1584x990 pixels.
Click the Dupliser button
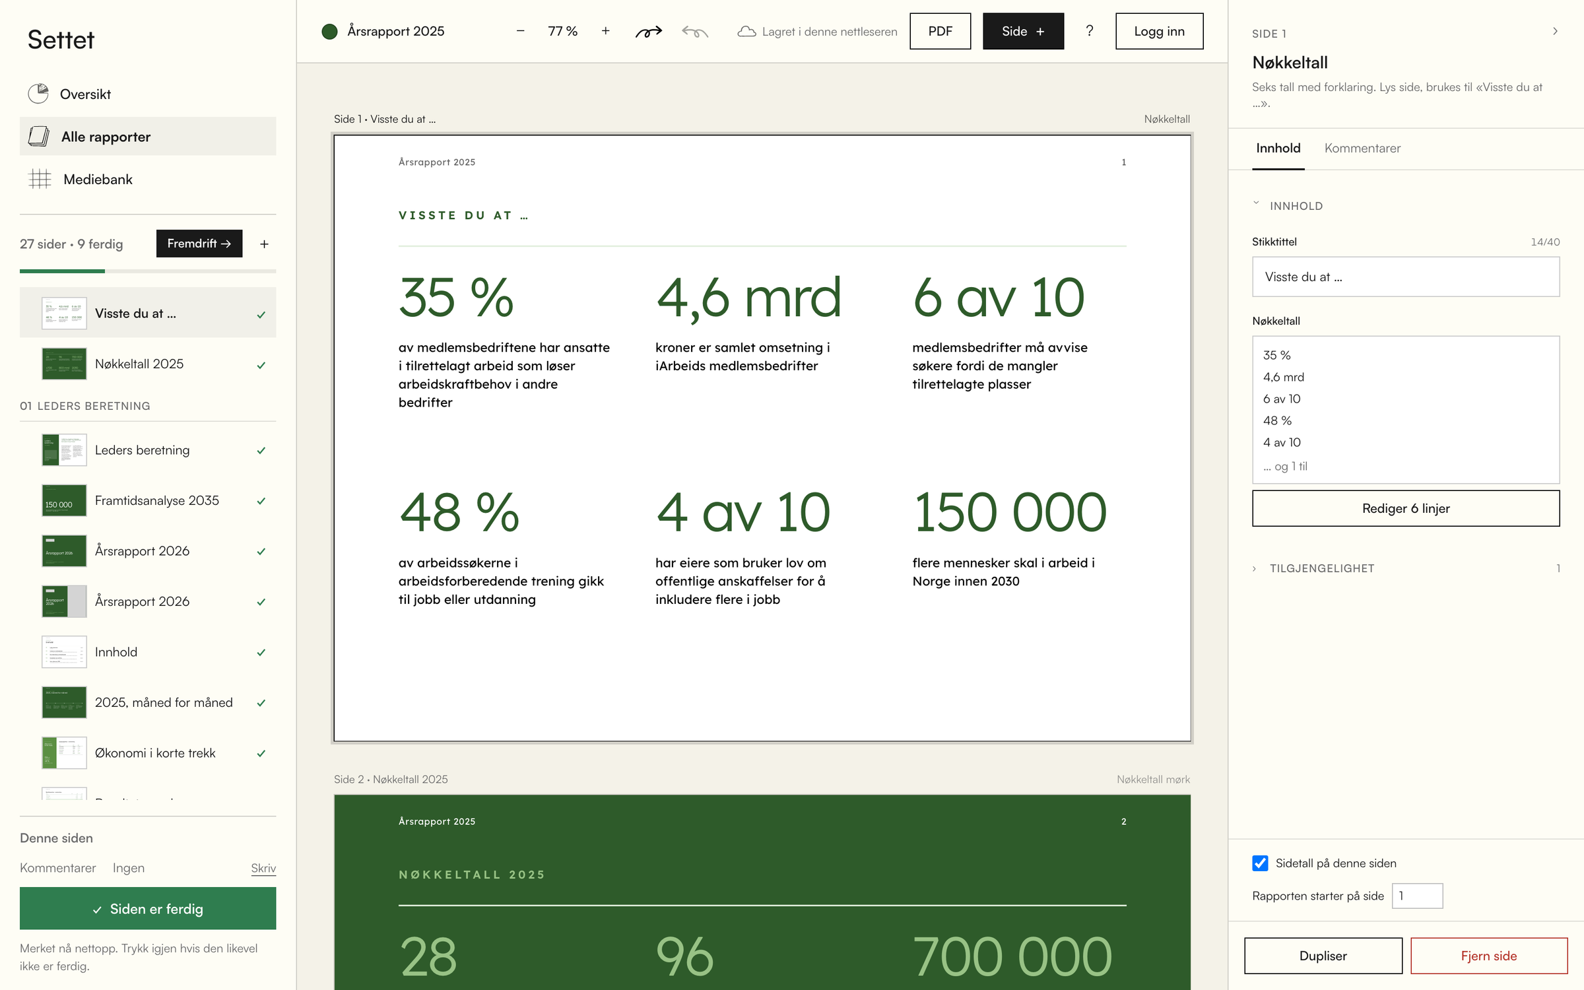tap(1323, 956)
